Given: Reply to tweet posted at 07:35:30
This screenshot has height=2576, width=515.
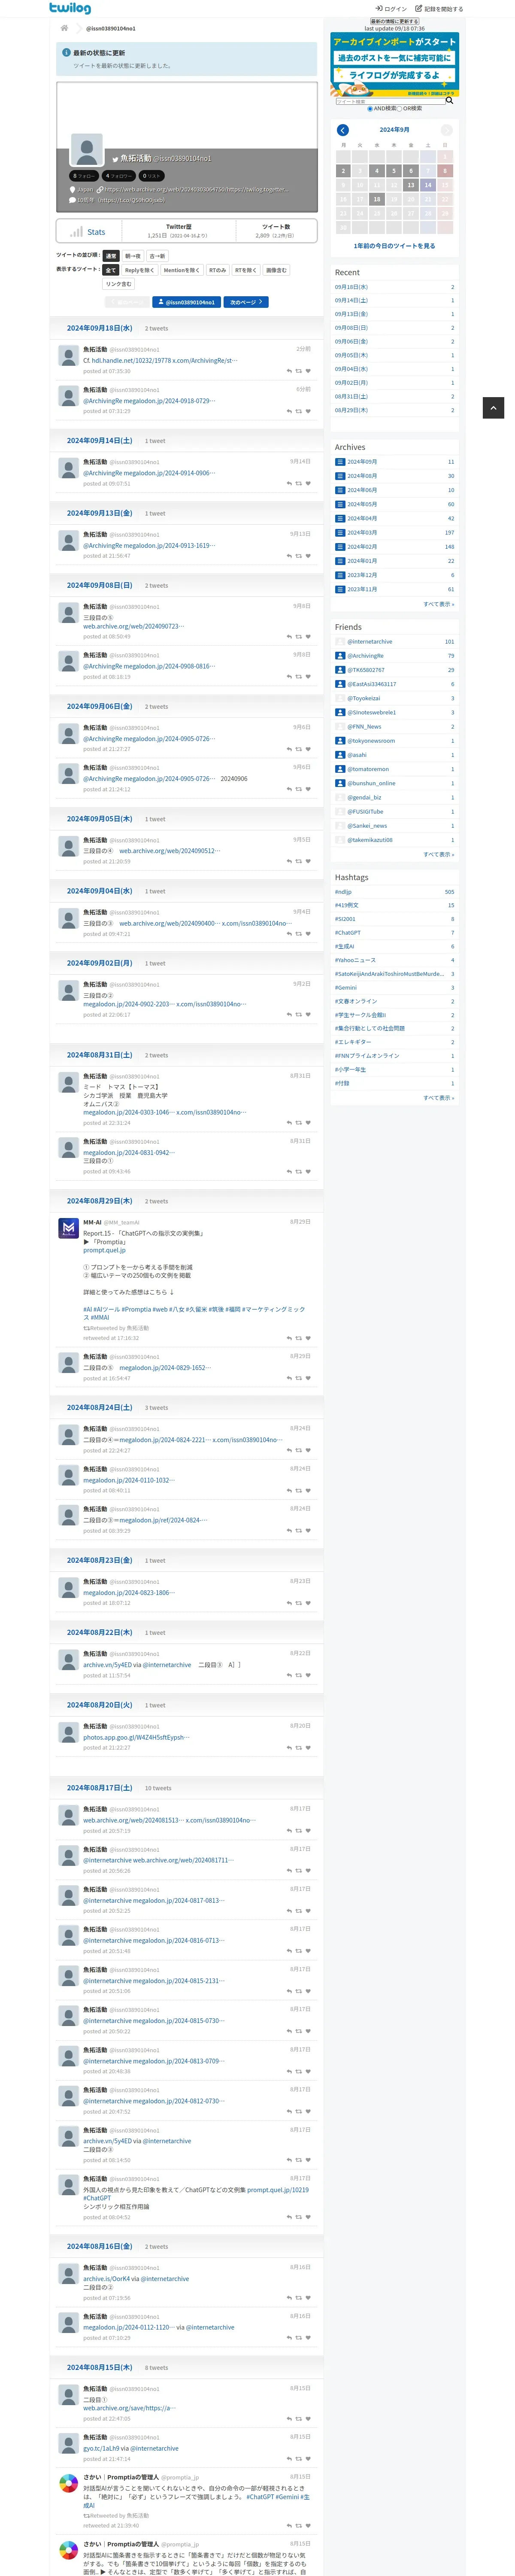Looking at the screenshot, I should click(289, 371).
